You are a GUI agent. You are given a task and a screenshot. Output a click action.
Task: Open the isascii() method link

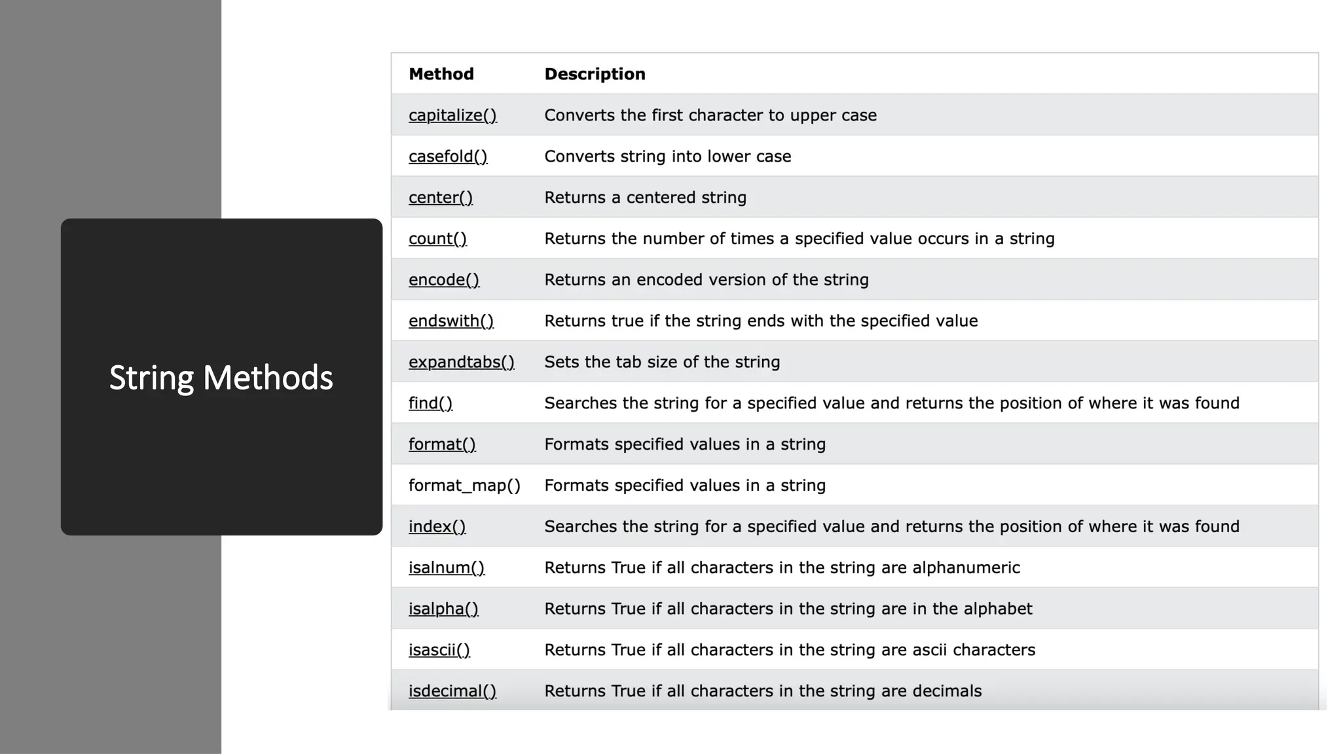439,650
